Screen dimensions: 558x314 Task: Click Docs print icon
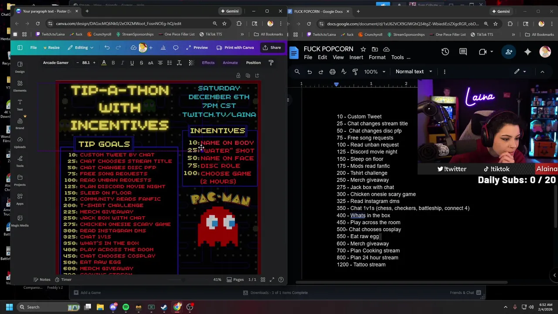[x=332, y=72]
